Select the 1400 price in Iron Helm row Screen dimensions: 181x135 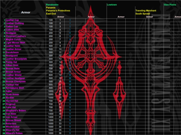coord(51,114)
